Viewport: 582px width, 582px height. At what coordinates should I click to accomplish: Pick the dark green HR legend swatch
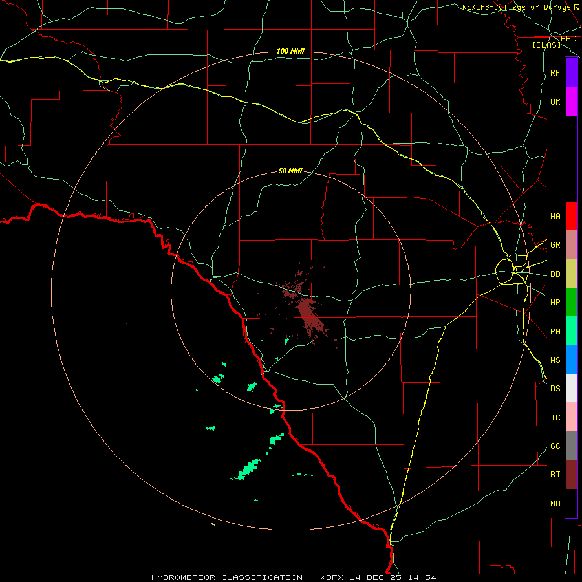[571, 303]
